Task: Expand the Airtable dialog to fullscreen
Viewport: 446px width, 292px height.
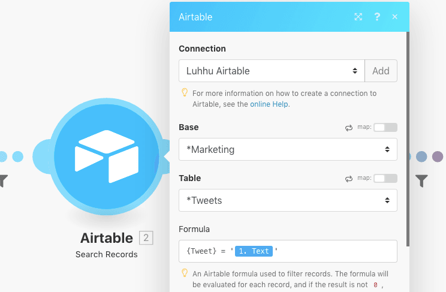Action: (x=358, y=17)
